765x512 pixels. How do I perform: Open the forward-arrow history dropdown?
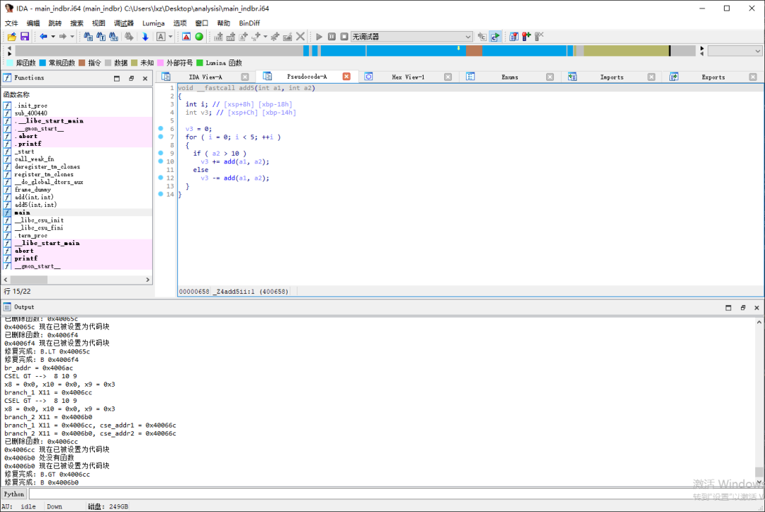72,37
